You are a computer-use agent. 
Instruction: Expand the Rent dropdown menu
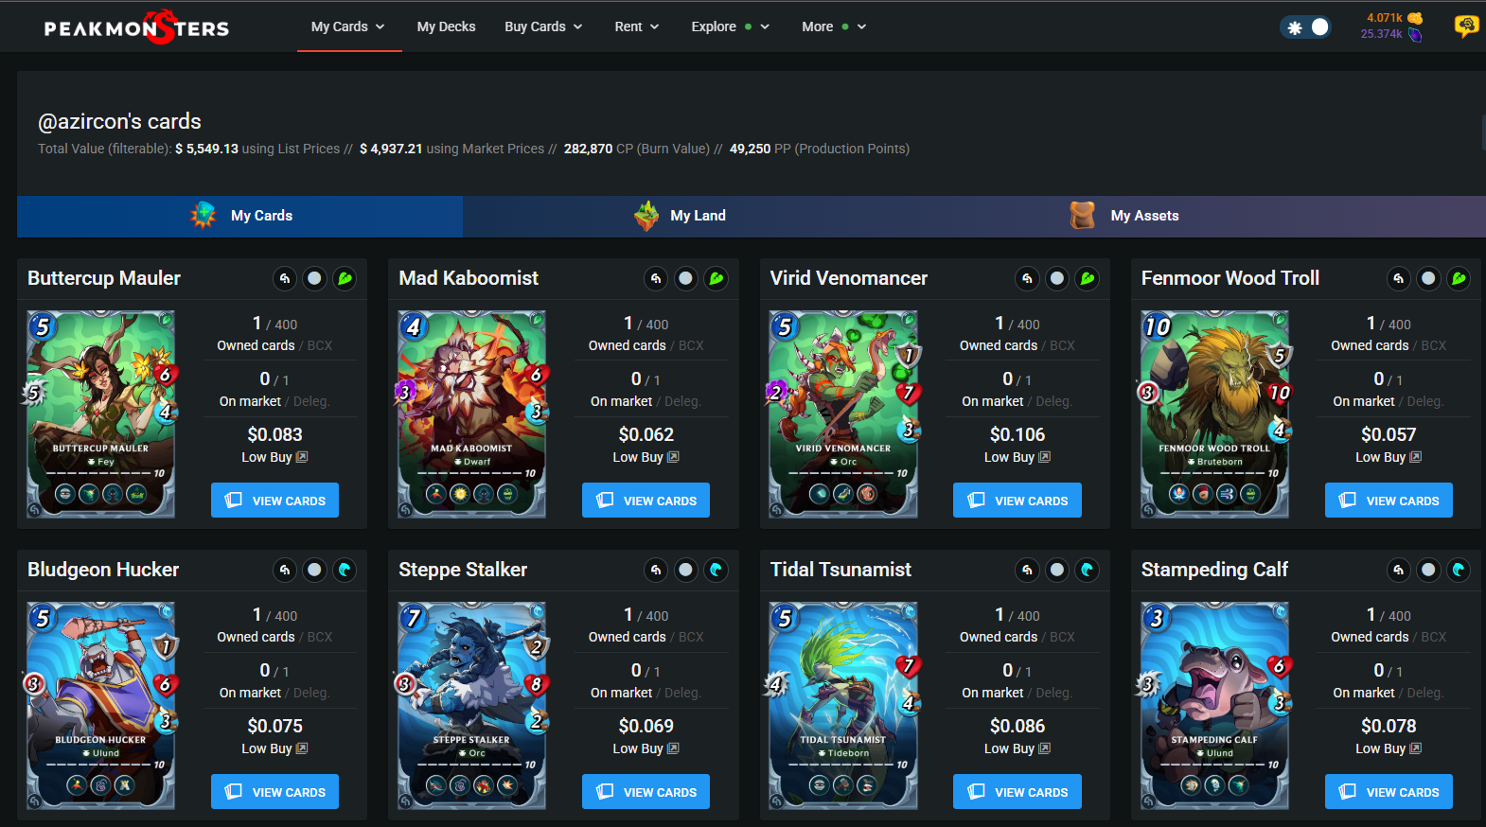(637, 26)
